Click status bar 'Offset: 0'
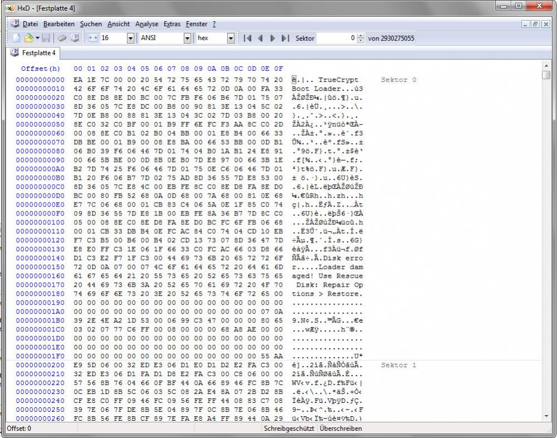This screenshot has height=438, width=557. [19, 429]
